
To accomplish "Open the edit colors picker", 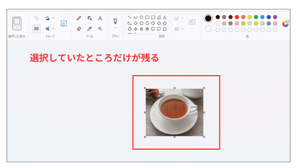I will (285, 24).
